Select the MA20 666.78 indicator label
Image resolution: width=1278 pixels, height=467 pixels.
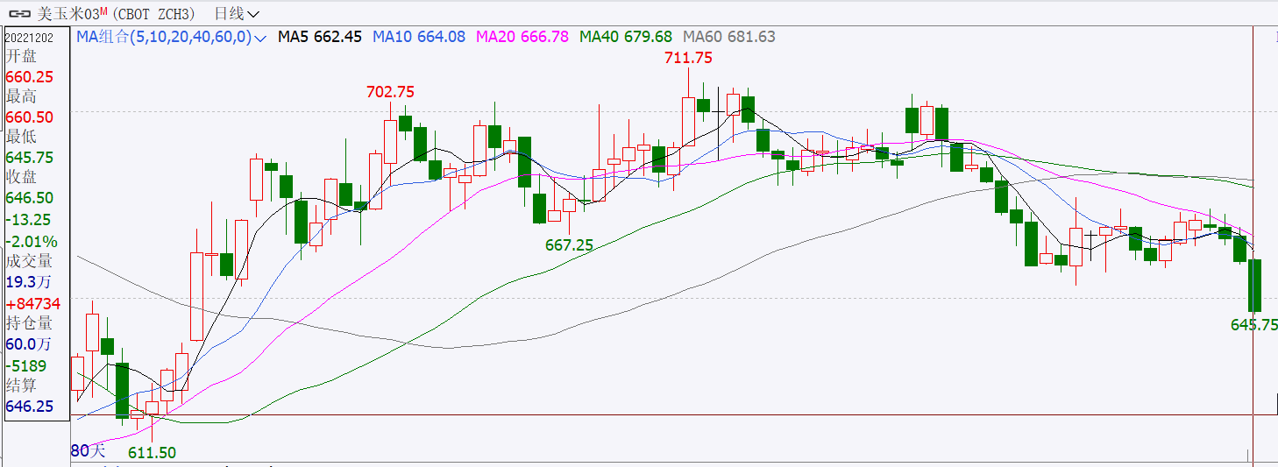(522, 37)
